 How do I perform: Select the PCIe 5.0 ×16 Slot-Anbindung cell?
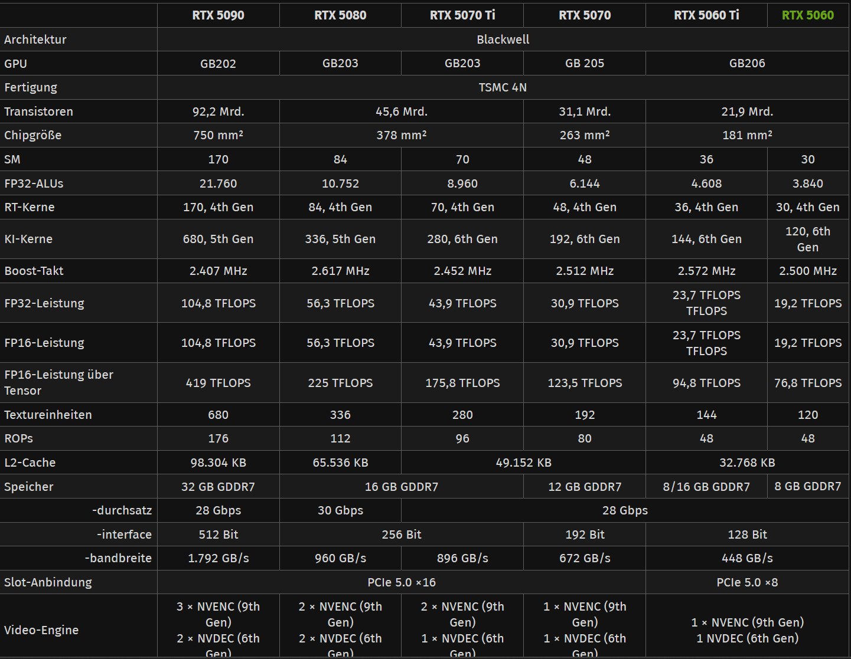(402, 582)
